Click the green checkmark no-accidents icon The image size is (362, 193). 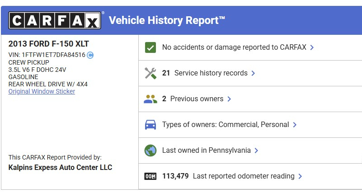[x=150, y=47]
